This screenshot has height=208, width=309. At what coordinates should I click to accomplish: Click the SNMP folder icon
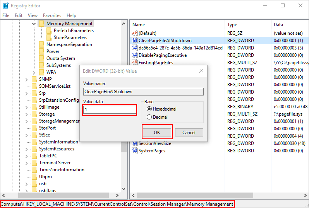[34, 79]
